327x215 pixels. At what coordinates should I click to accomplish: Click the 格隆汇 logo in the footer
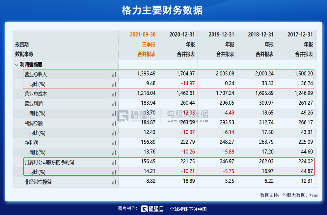[152, 209]
